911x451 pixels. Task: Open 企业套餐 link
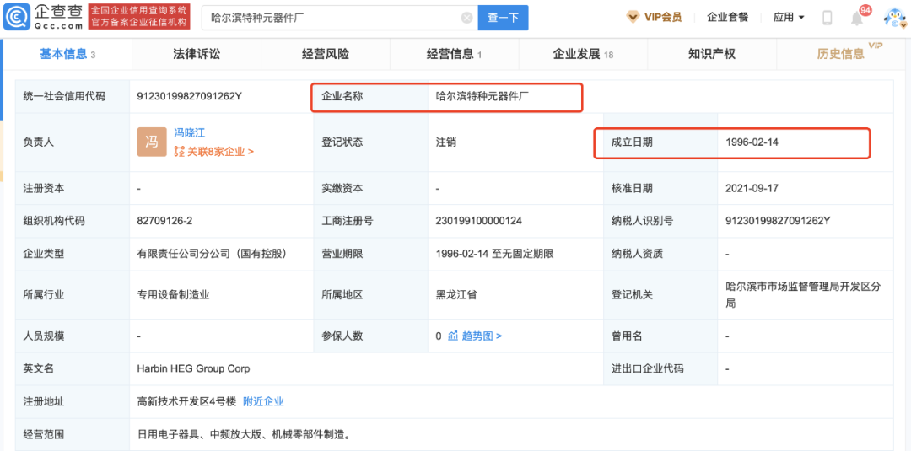click(725, 18)
